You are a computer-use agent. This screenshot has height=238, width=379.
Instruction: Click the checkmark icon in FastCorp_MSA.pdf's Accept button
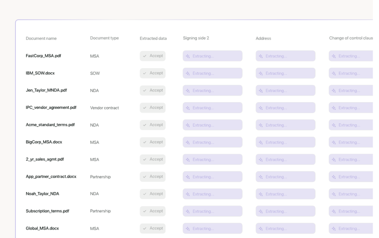click(145, 56)
